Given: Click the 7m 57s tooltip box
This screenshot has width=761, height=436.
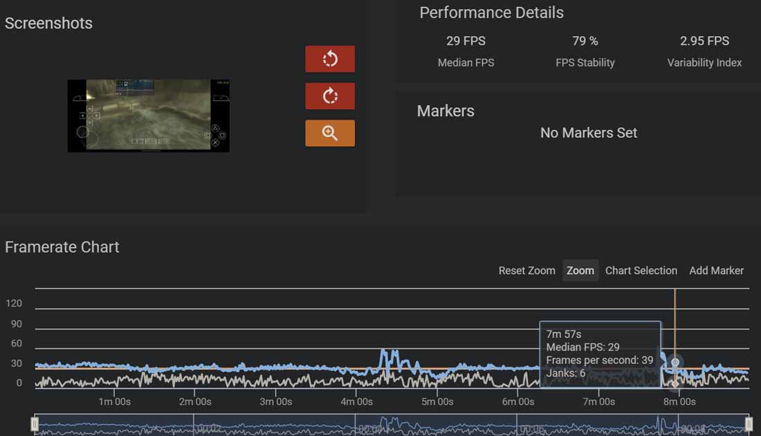Looking at the screenshot, I should click(x=600, y=354).
